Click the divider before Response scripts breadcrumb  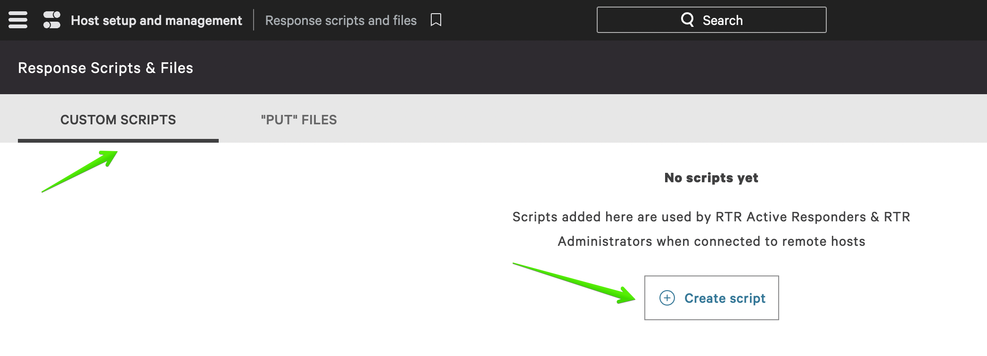(254, 20)
